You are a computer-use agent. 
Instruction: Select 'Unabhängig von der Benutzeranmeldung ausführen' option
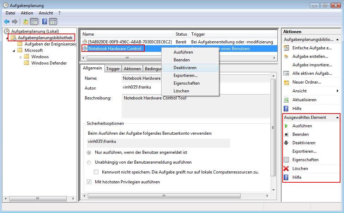pyautogui.click(x=89, y=163)
